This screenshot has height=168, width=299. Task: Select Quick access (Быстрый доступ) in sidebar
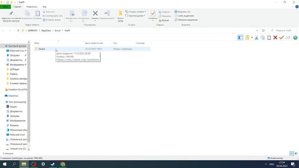tap(15, 46)
